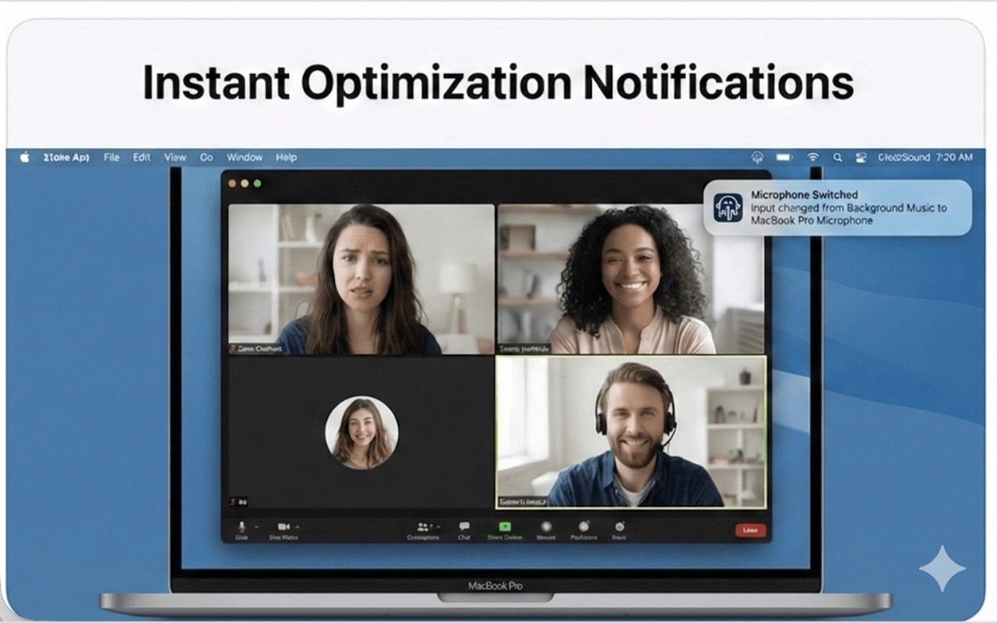Click the cloud audio icon in menu bar

pyautogui.click(x=757, y=157)
